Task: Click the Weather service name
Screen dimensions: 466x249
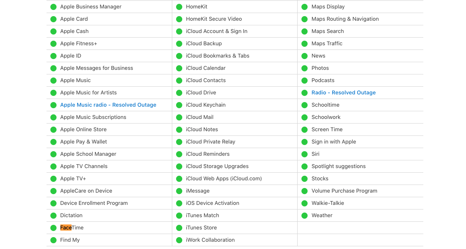Action: (322, 215)
